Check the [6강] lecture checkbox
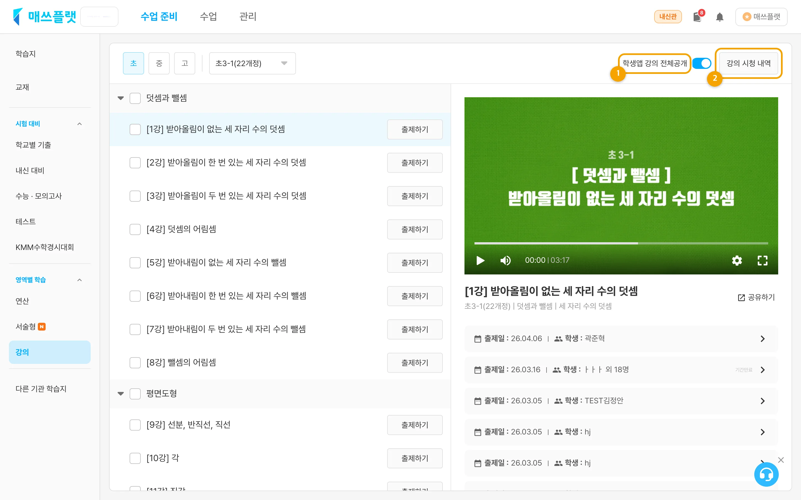 pos(135,296)
